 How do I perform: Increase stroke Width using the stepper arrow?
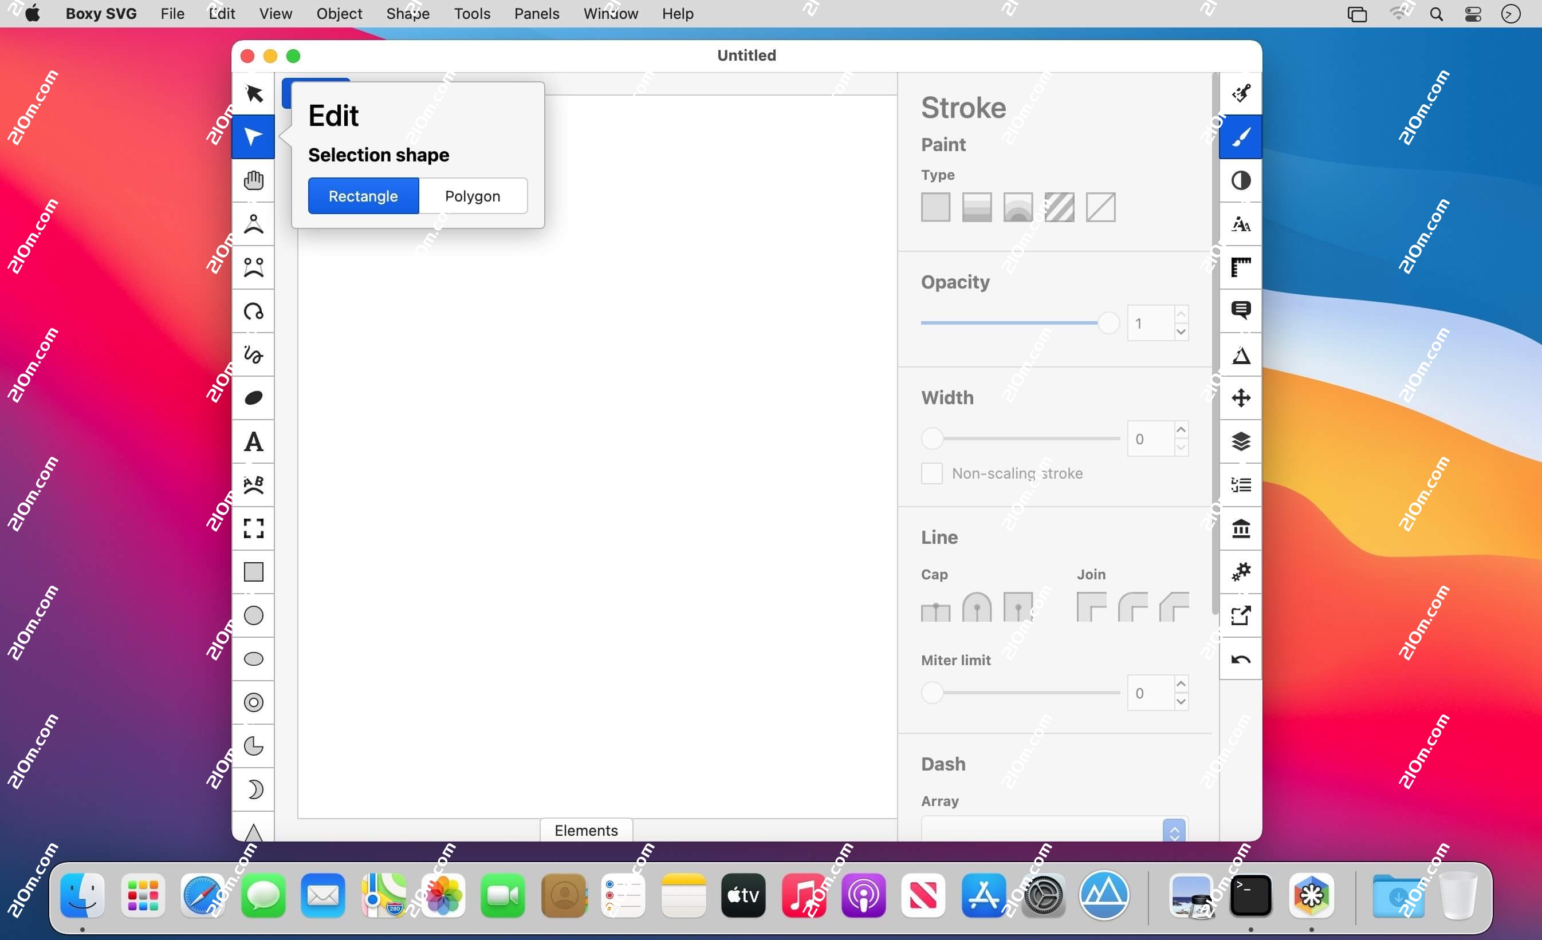tap(1181, 430)
